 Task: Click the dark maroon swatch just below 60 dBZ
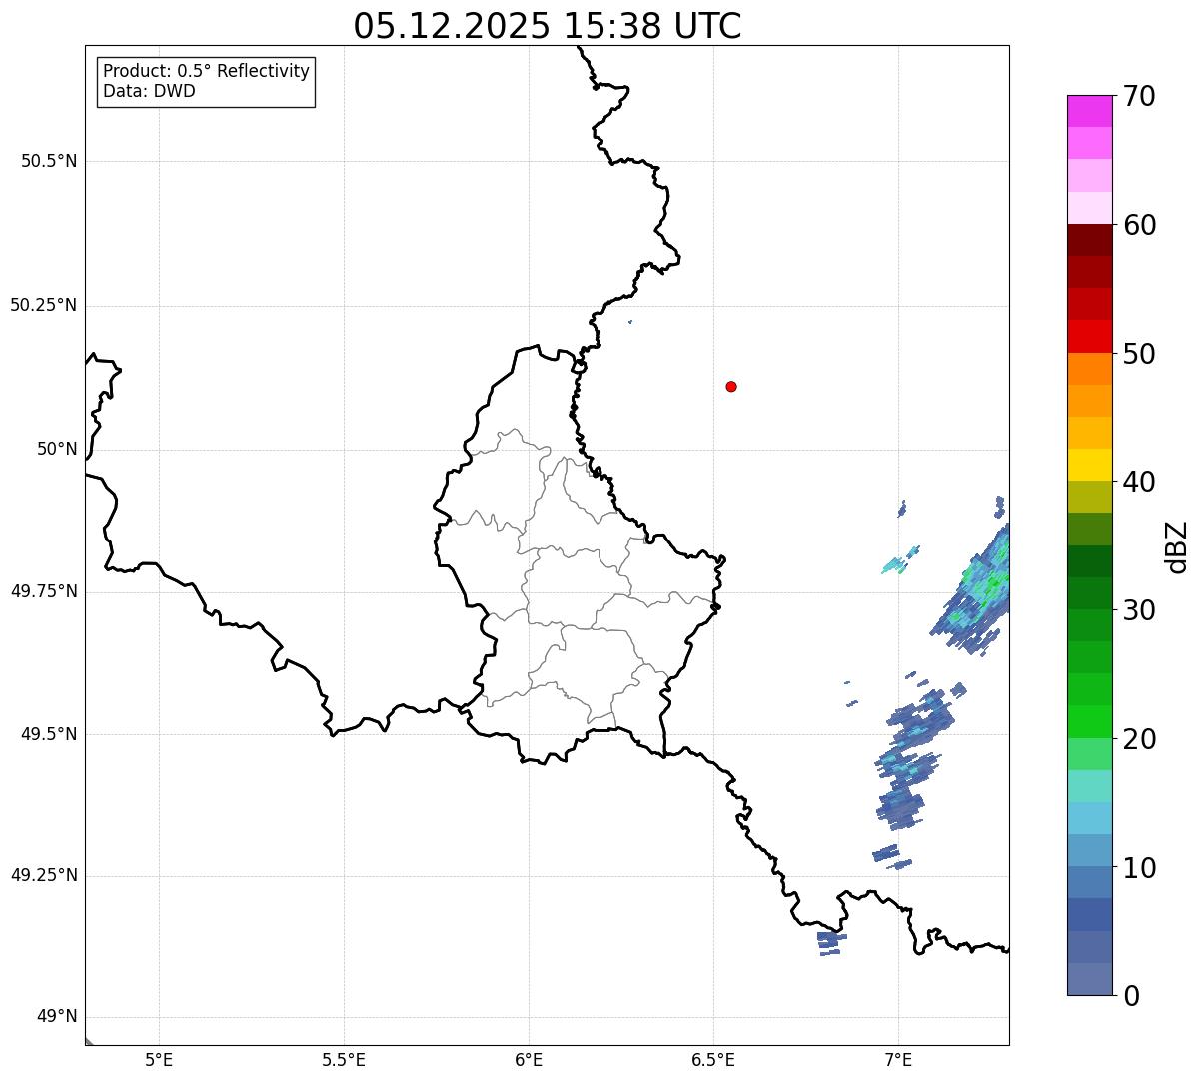1089,240
